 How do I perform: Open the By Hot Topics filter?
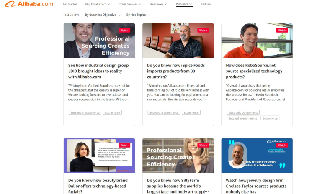[138, 15]
